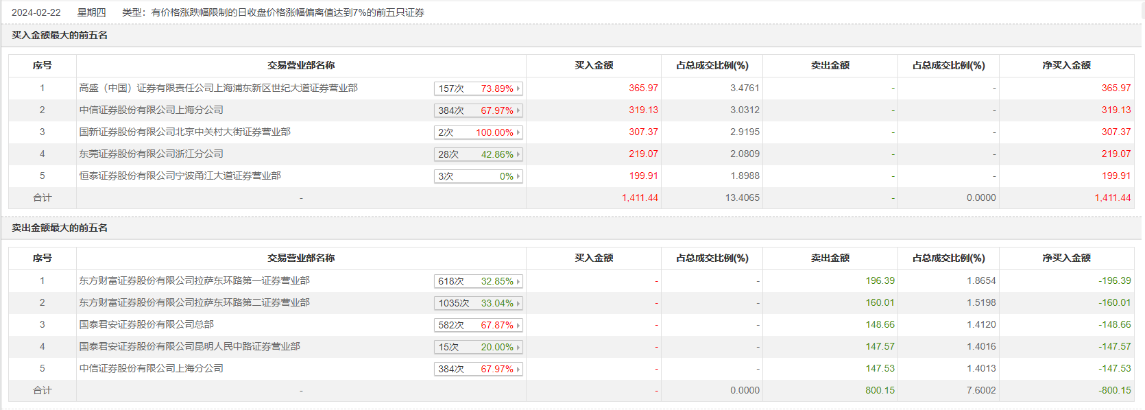Open 国新证券北京中关村大街证券营业部 link

184,132
